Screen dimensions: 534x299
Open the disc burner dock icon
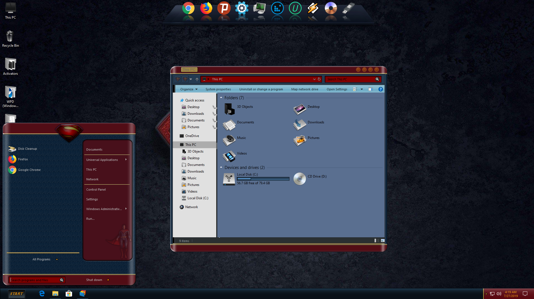331,8
